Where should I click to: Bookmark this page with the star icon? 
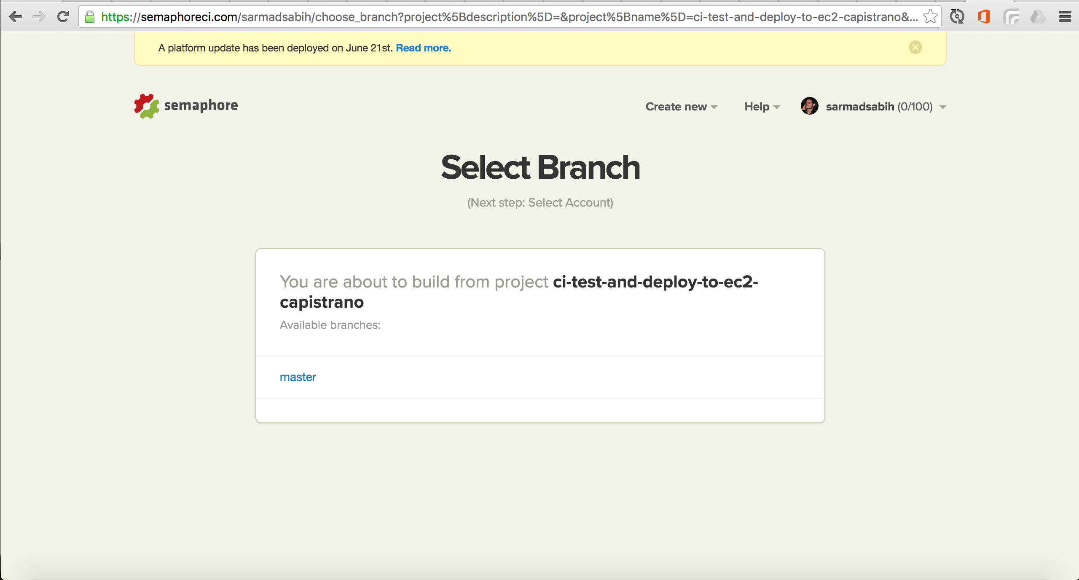coord(930,17)
